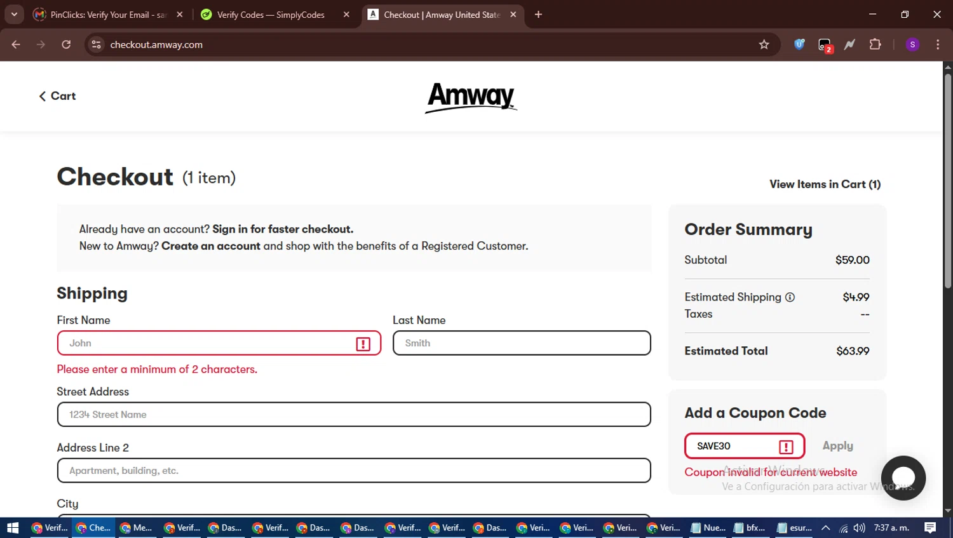Open the network status tray icon

[843, 528]
